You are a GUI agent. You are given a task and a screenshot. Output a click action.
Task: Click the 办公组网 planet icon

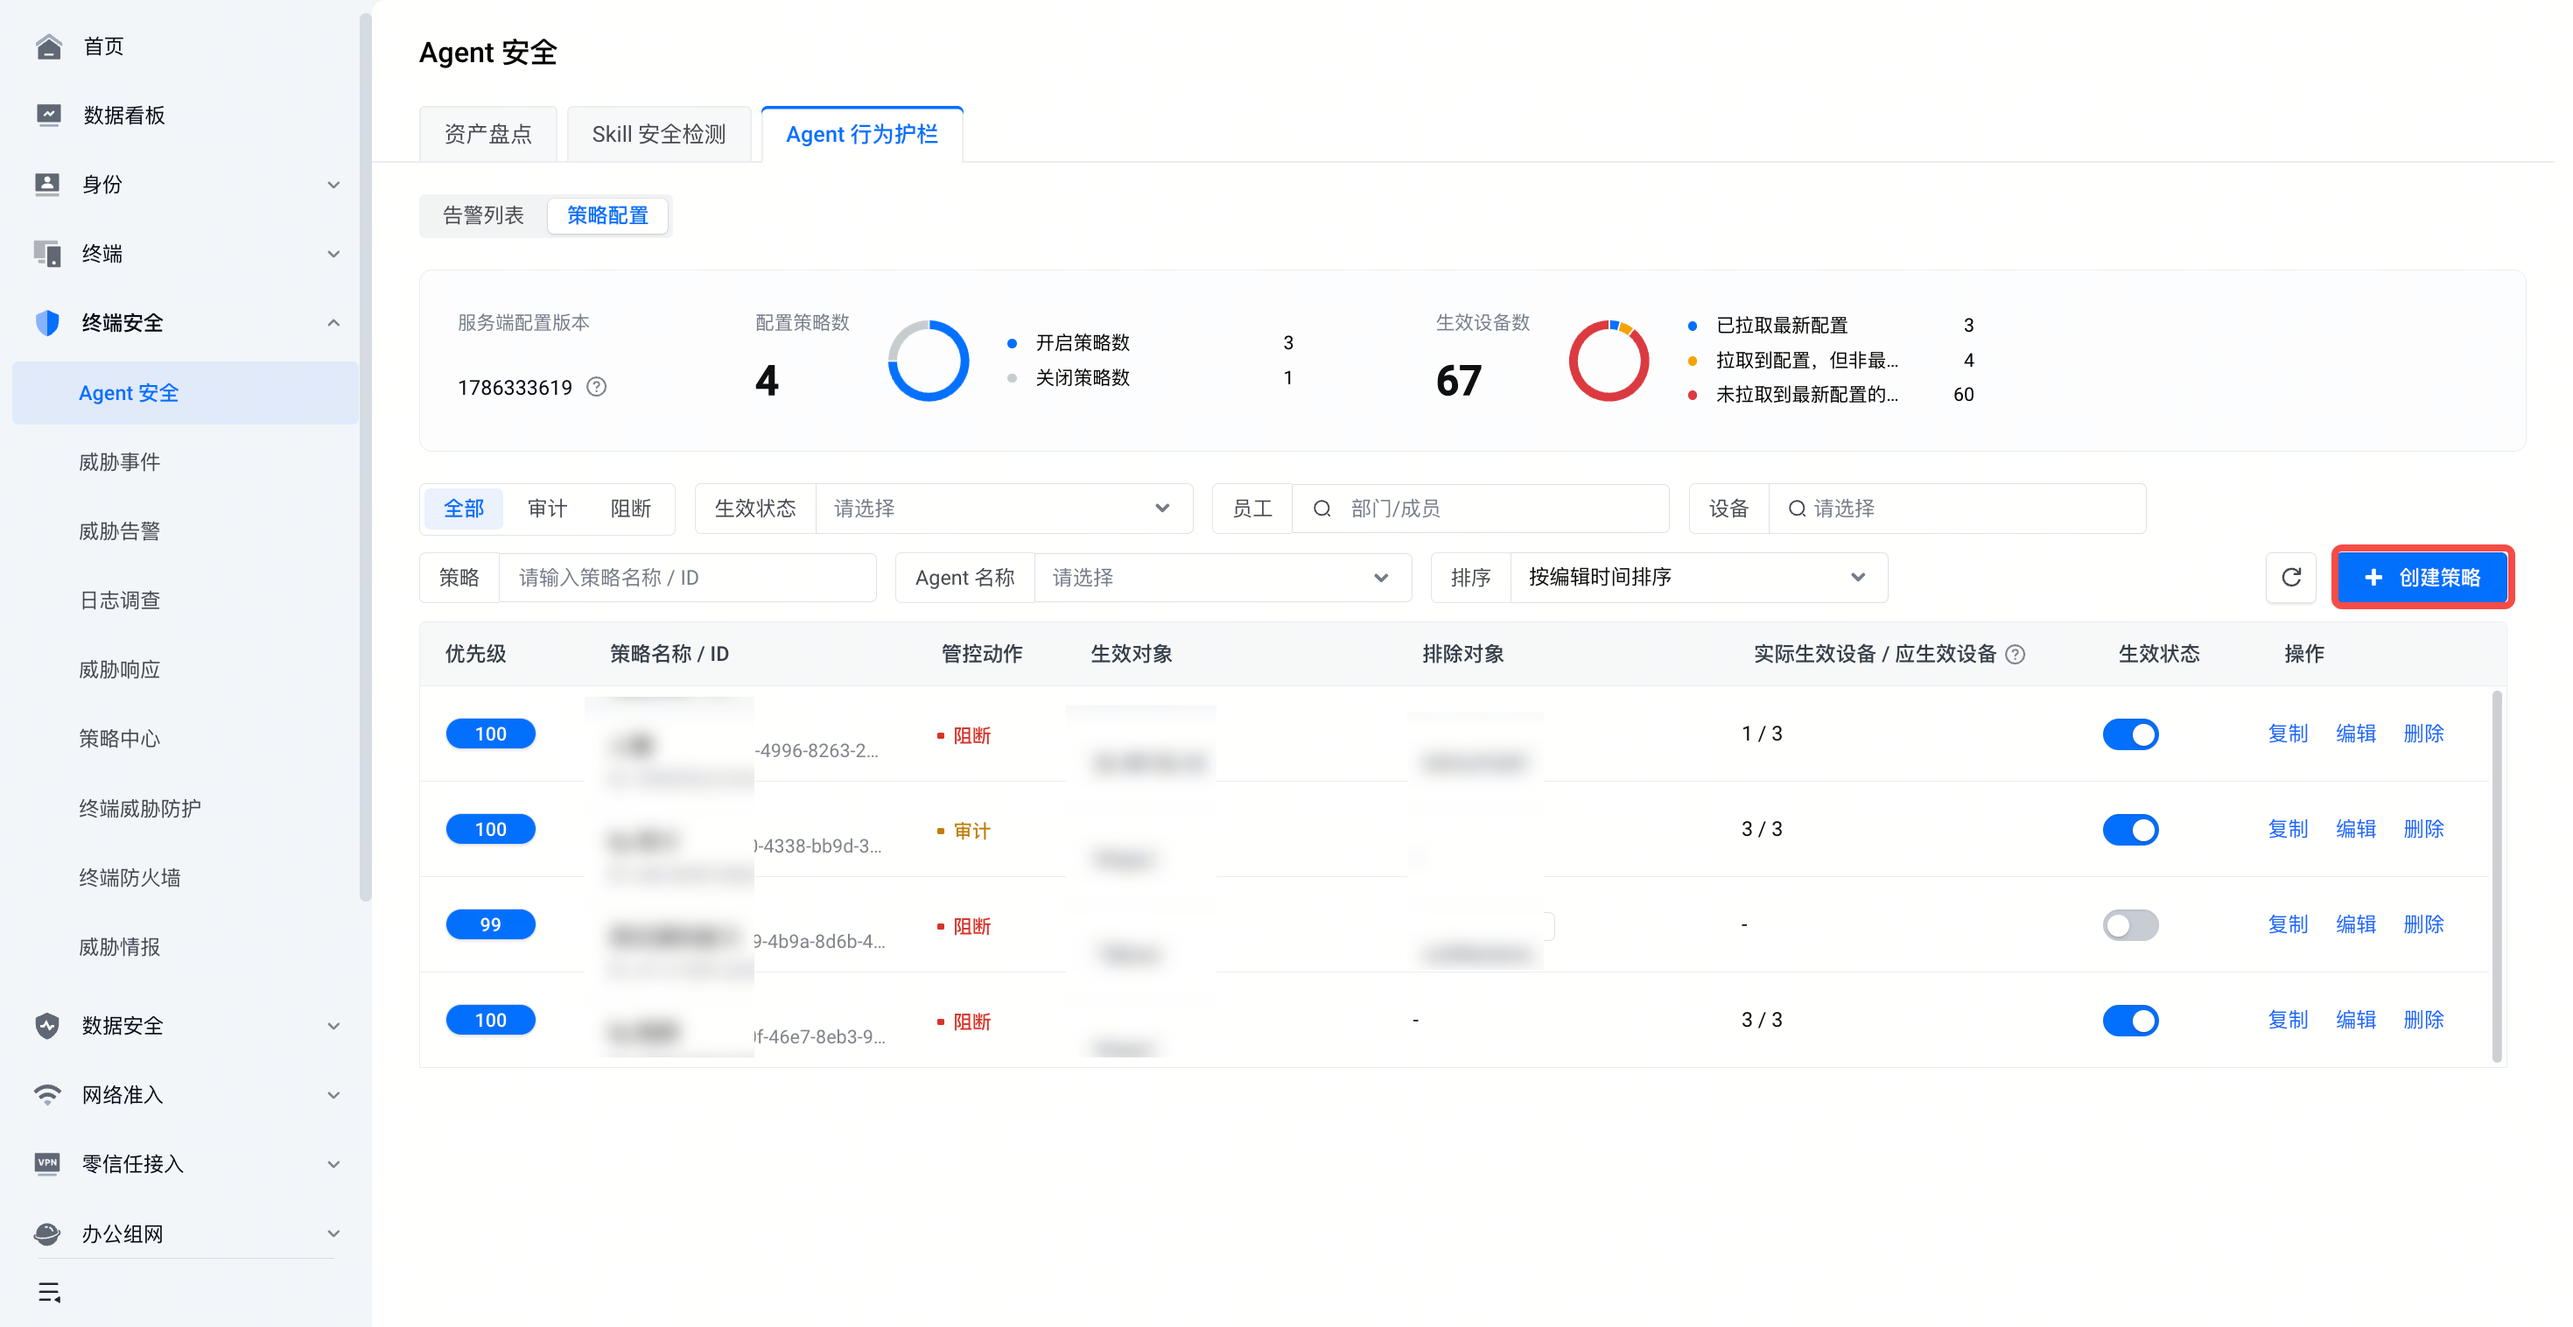point(48,1233)
